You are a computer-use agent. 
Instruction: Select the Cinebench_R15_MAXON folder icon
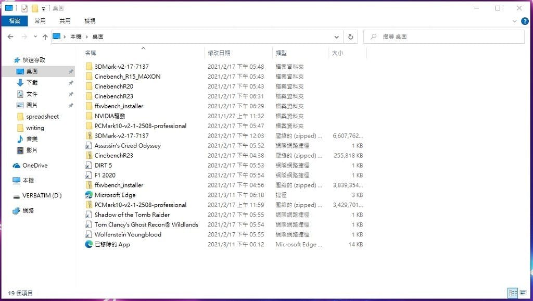[88, 77]
